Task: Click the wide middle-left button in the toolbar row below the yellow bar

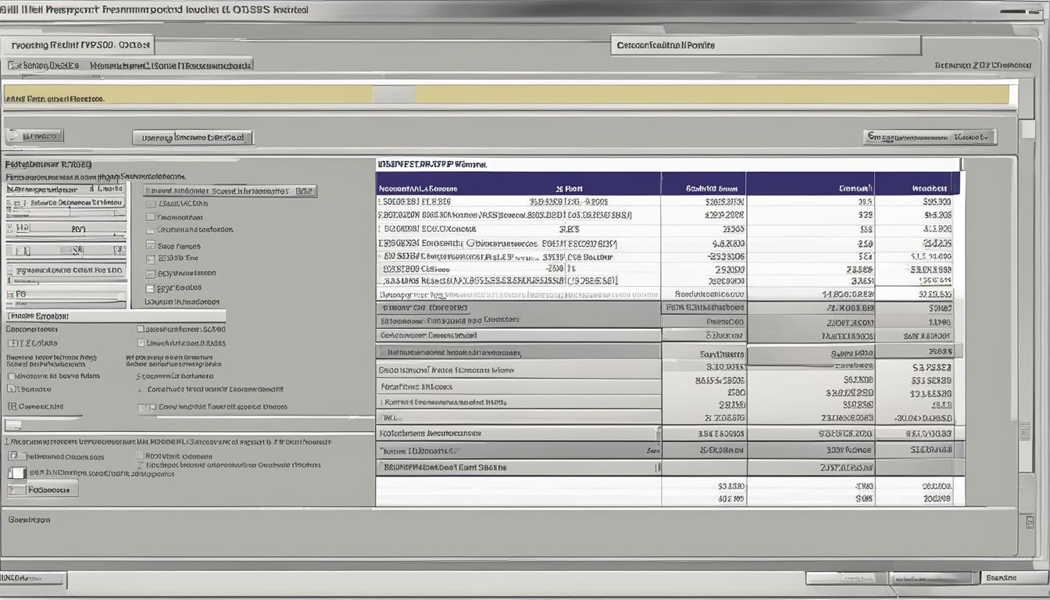Action: pos(192,137)
